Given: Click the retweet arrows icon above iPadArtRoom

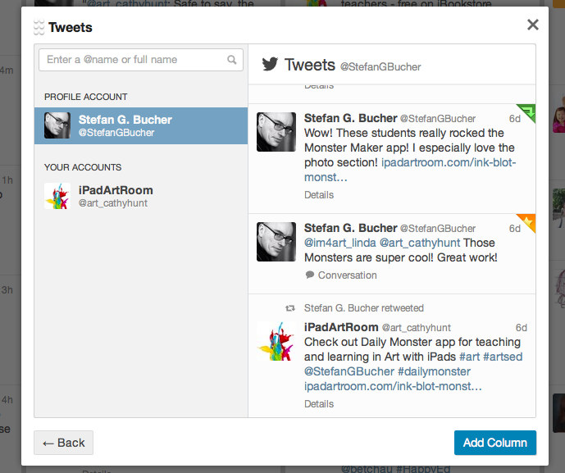Looking at the screenshot, I should tap(289, 308).
